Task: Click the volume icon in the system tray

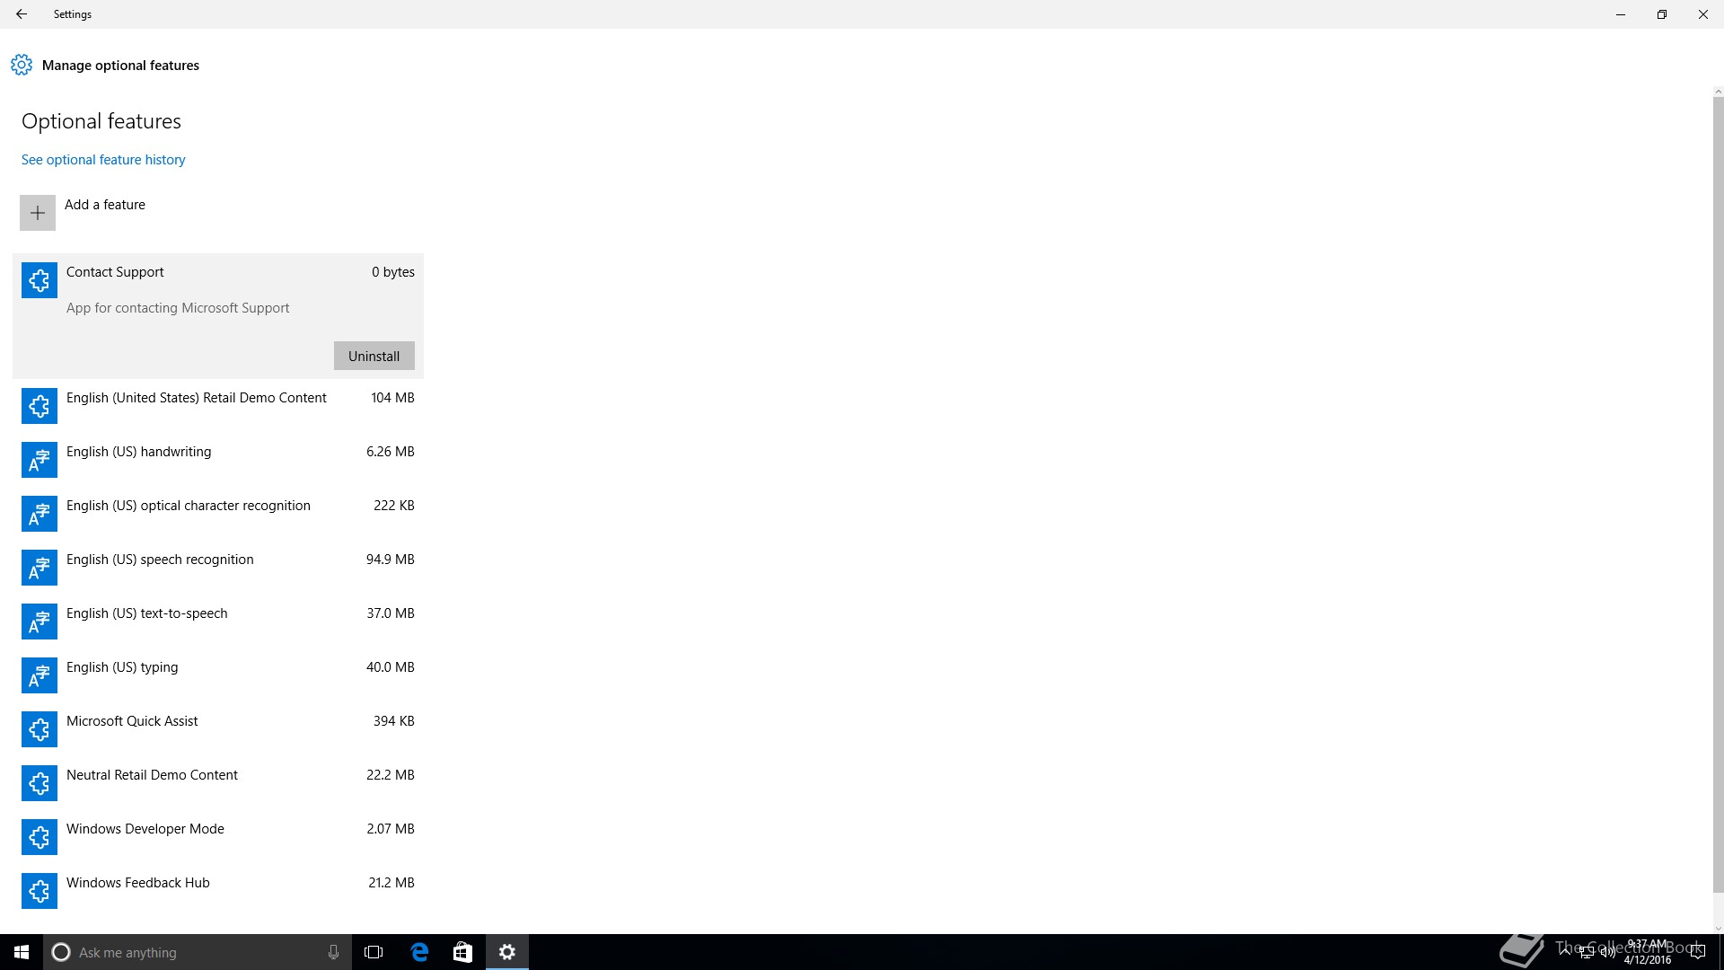Action: pos(1607,952)
